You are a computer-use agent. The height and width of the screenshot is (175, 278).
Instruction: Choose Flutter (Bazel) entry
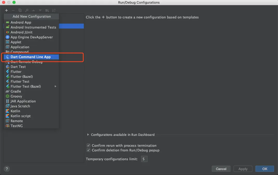31,77
